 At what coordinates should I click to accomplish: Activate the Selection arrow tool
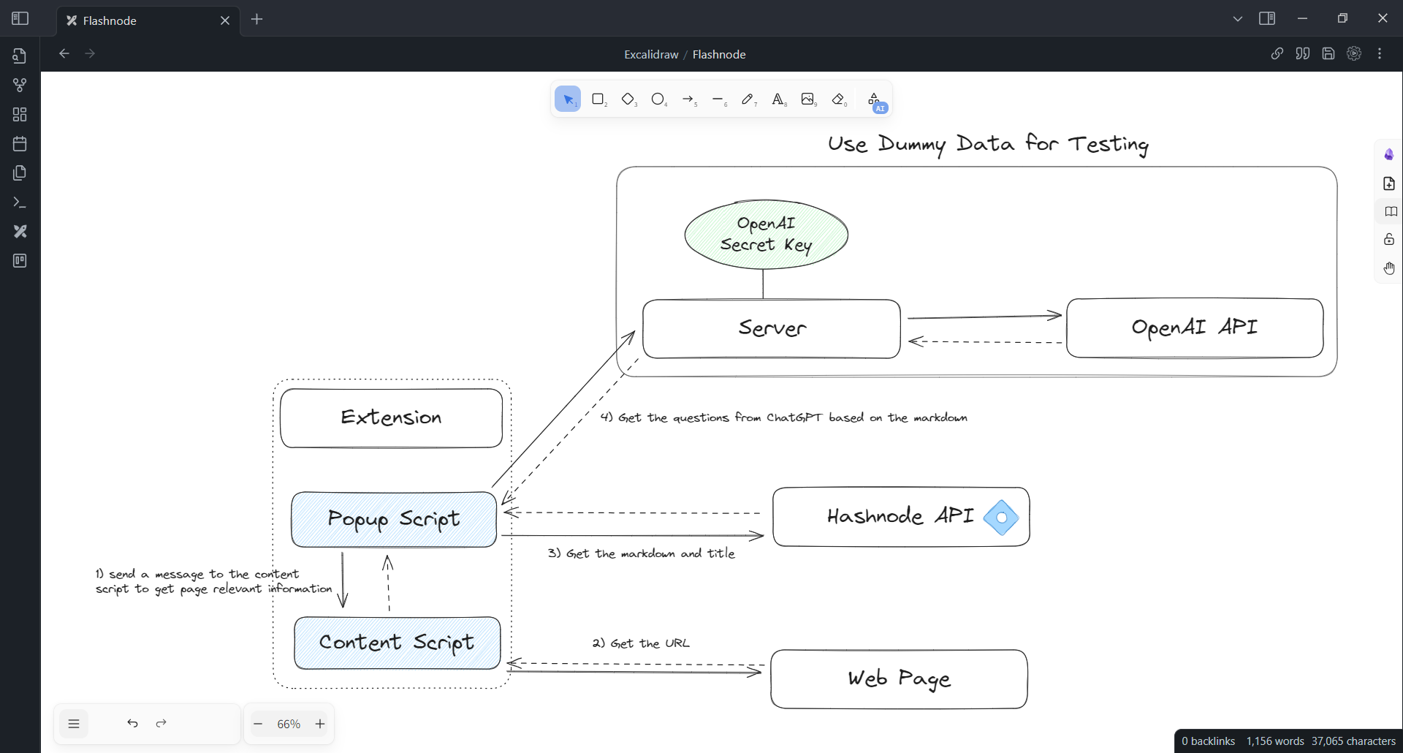click(x=568, y=99)
